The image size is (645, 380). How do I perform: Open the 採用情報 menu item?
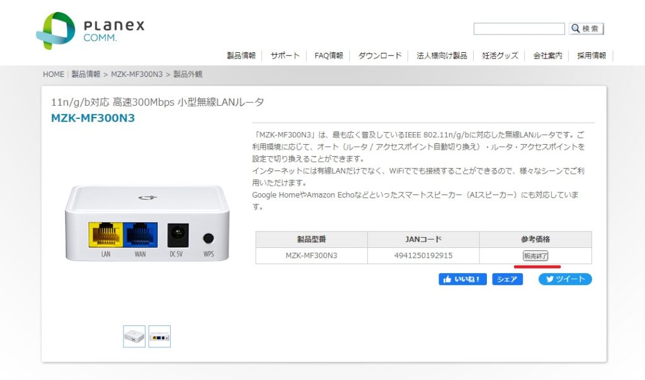click(x=591, y=55)
